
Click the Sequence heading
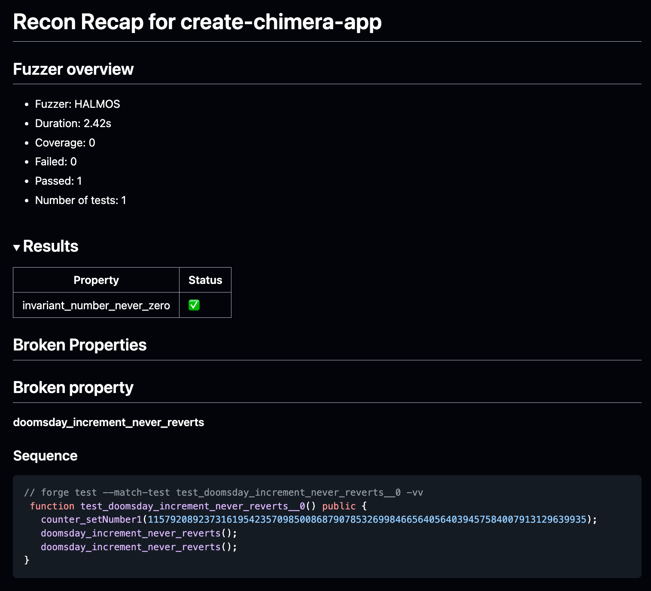[x=46, y=456]
